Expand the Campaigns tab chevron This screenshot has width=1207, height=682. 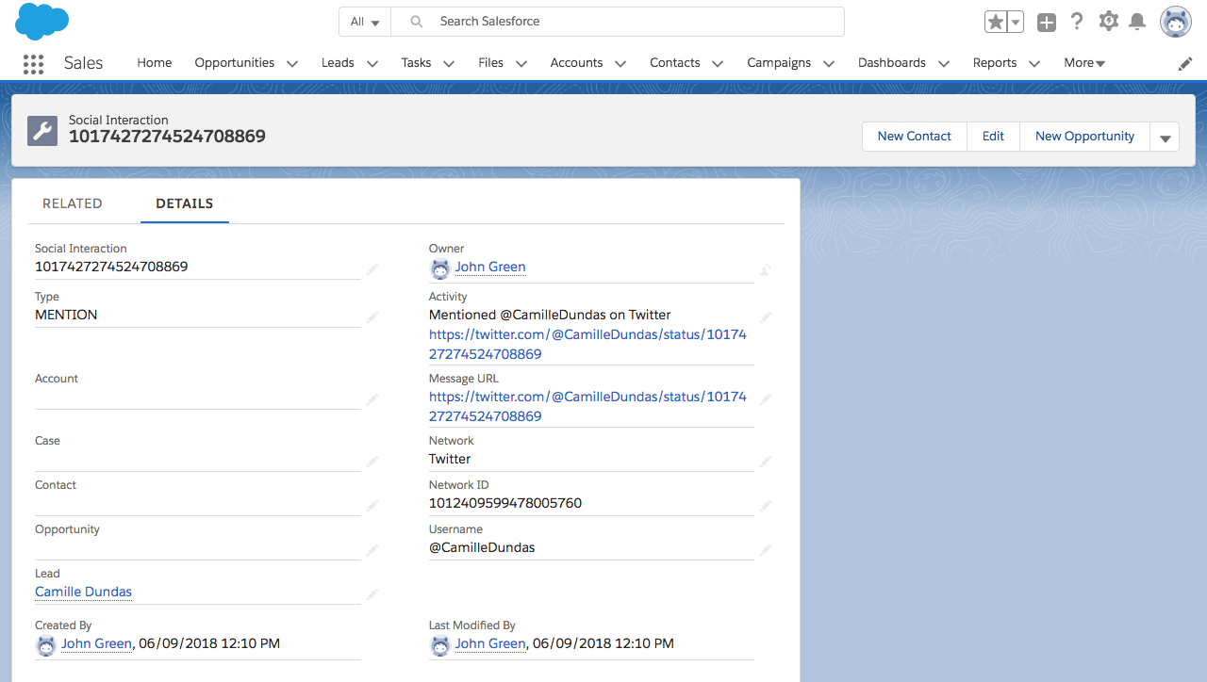click(x=829, y=64)
